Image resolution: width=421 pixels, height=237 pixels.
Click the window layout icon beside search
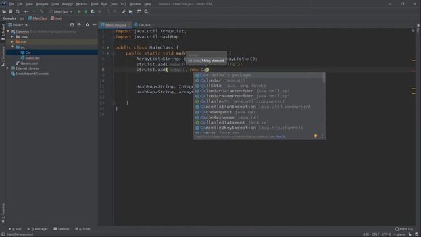coord(139,12)
